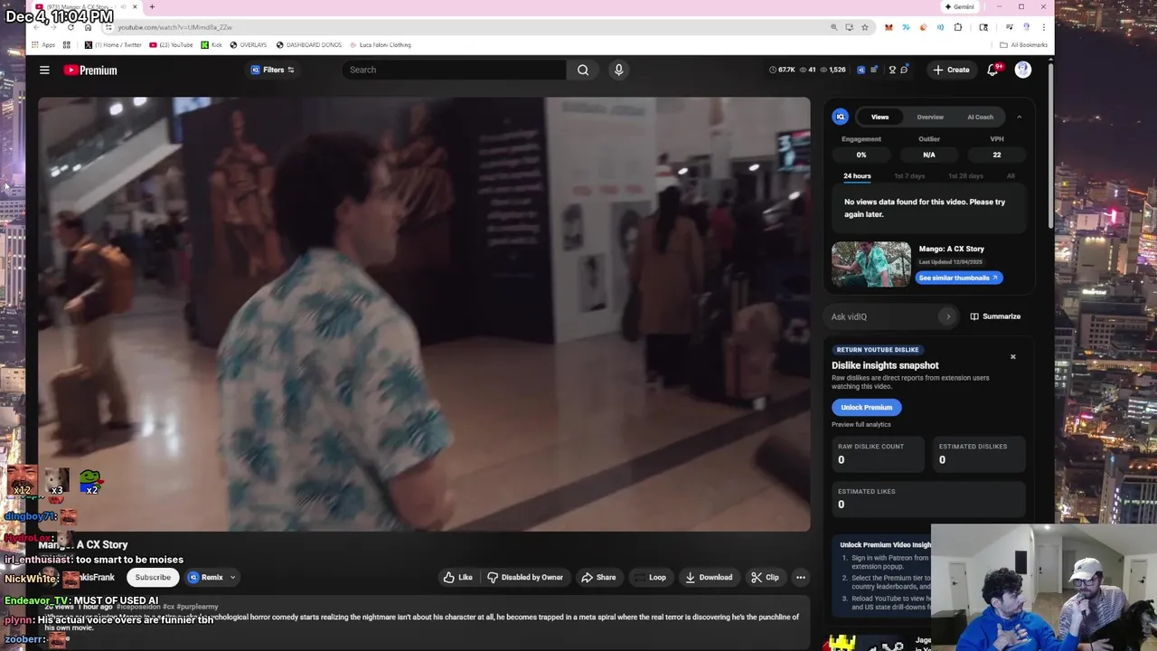Open the vidIQ Filters control

point(272,70)
